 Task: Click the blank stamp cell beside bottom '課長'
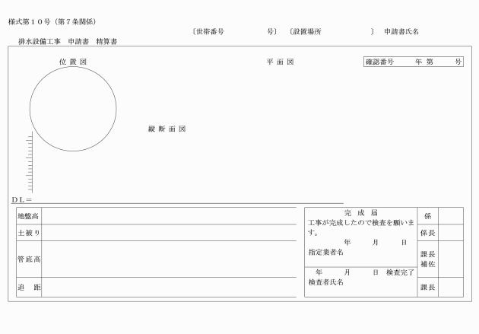451,288
